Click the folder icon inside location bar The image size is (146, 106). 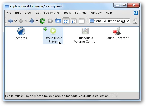(92, 21)
